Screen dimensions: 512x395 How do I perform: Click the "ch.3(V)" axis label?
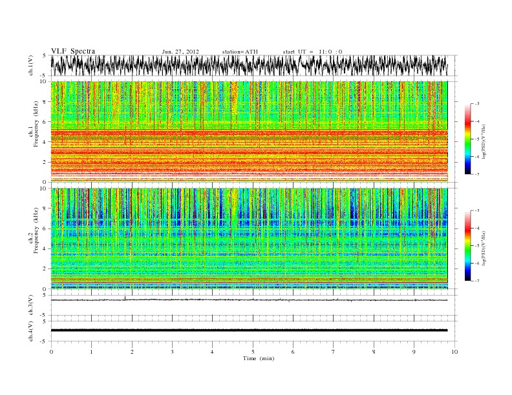pyautogui.click(x=31, y=305)
